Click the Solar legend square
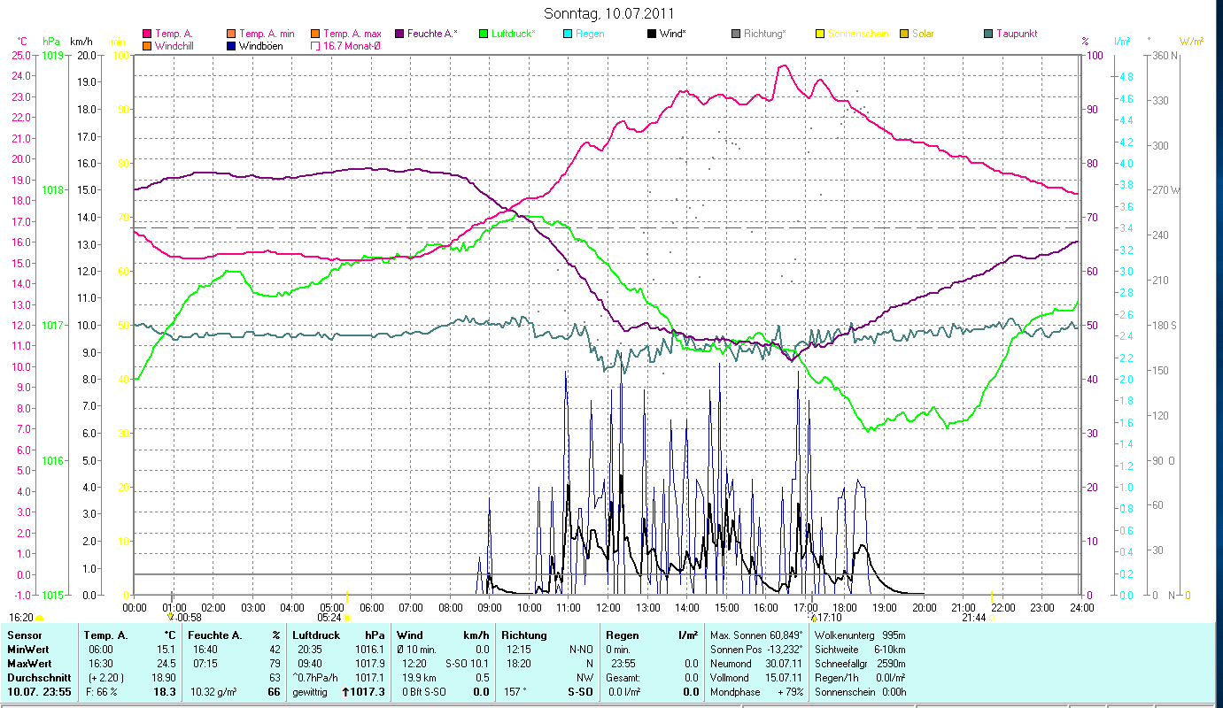The height and width of the screenshot is (708, 1223). tap(903, 34)
